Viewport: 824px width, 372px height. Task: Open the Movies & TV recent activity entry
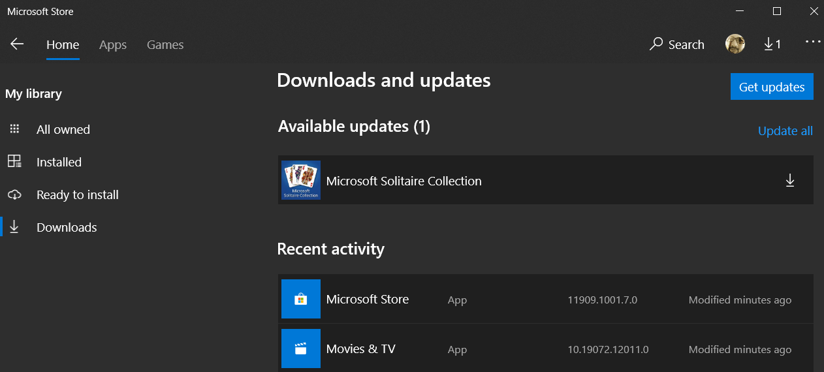[x=546, y=348]
